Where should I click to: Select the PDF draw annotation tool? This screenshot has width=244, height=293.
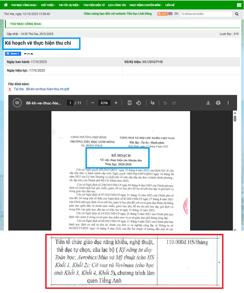152,103
